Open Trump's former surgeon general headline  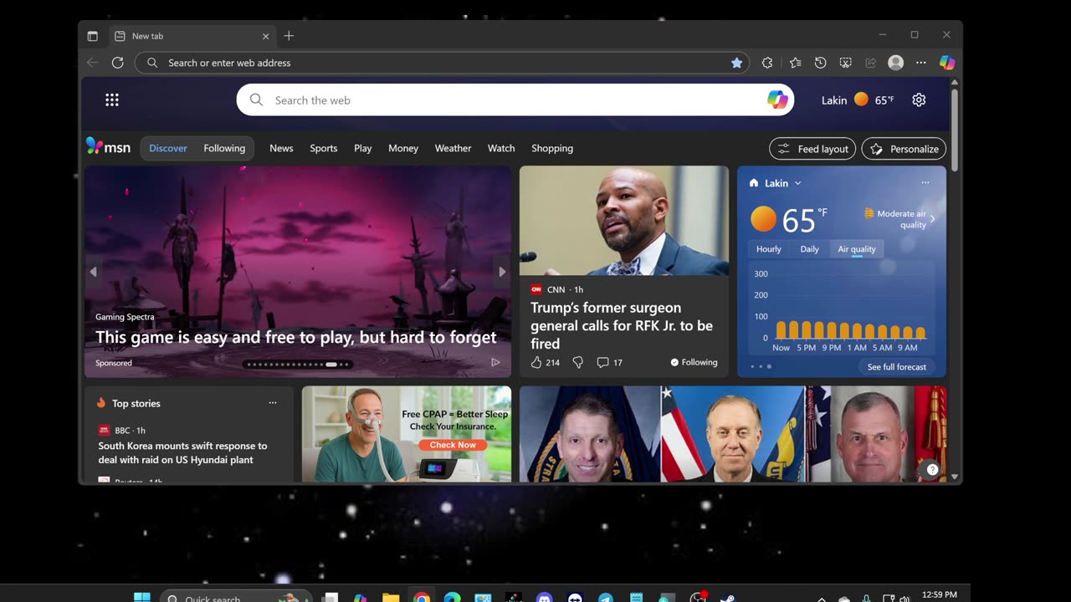[622, 325]
